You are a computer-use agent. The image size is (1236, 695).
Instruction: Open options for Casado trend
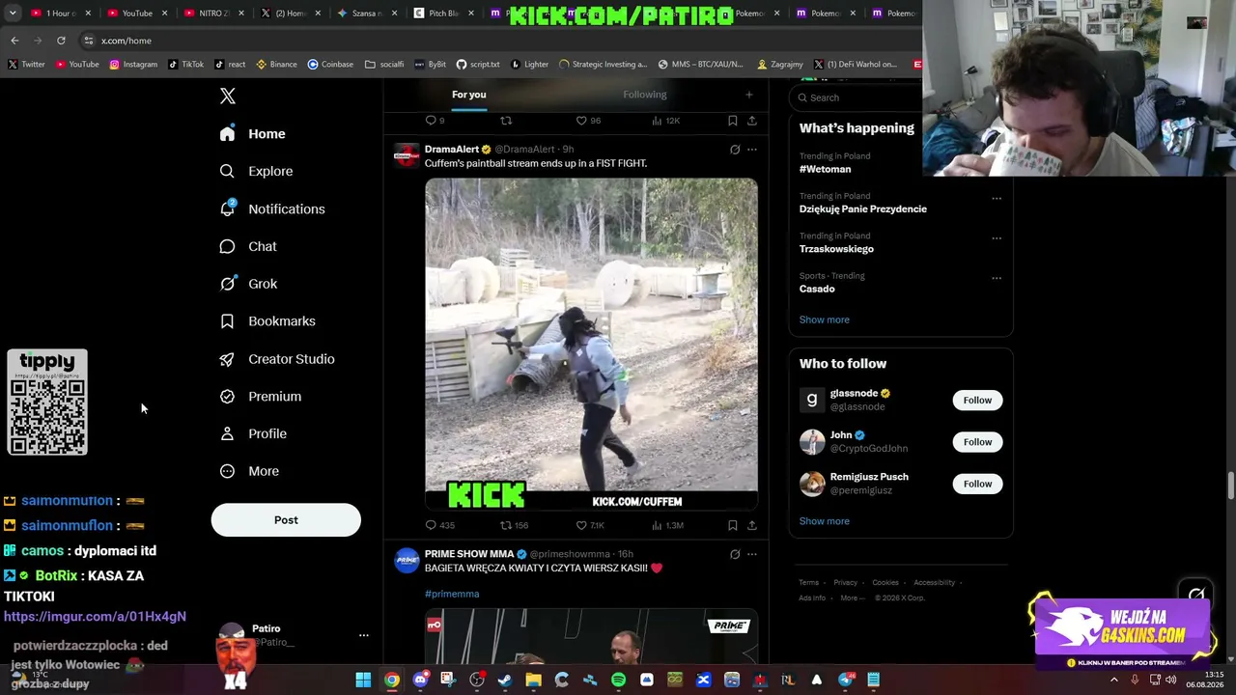coord(997,278)
